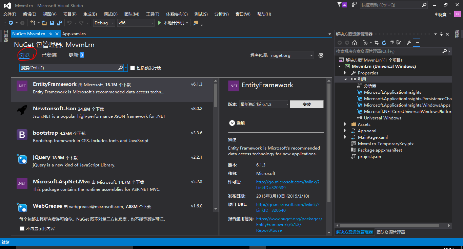This screenshot has width=463, height=249.
Task: Click the Home icon in Solution Explorer
Action: tap(355, 43)
